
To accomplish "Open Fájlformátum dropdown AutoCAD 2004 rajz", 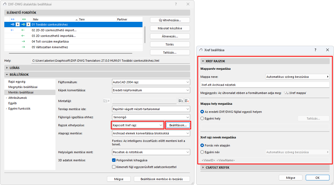I will pos(151,82).
